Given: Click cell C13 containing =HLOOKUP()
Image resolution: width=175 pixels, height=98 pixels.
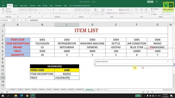Looking at the screenshot, I should click(x=67, y=78).
